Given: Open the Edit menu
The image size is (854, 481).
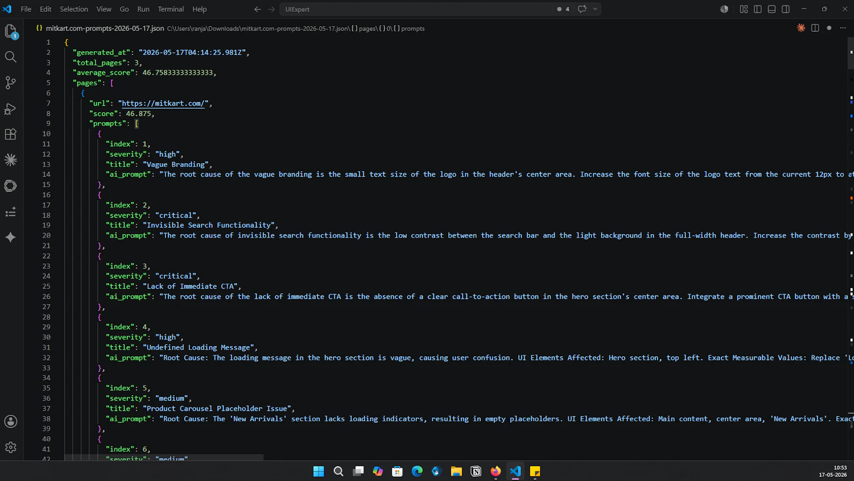Looking at the screenshot, I should (x=45, y=9).
